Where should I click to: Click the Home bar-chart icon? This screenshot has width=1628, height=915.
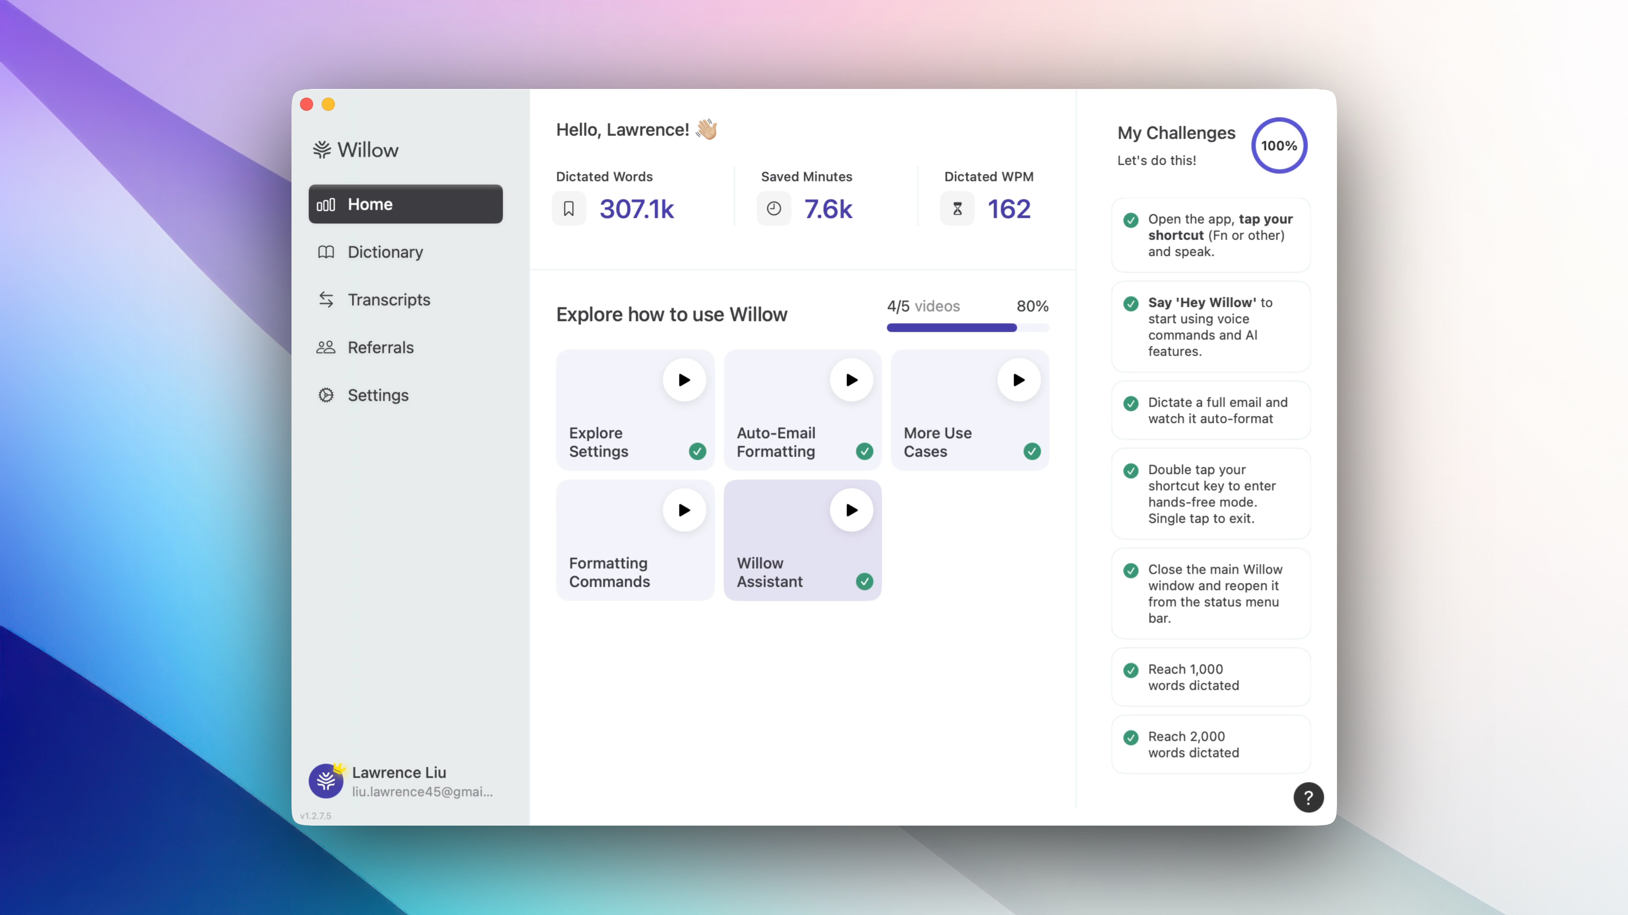(x=325, y=205)
